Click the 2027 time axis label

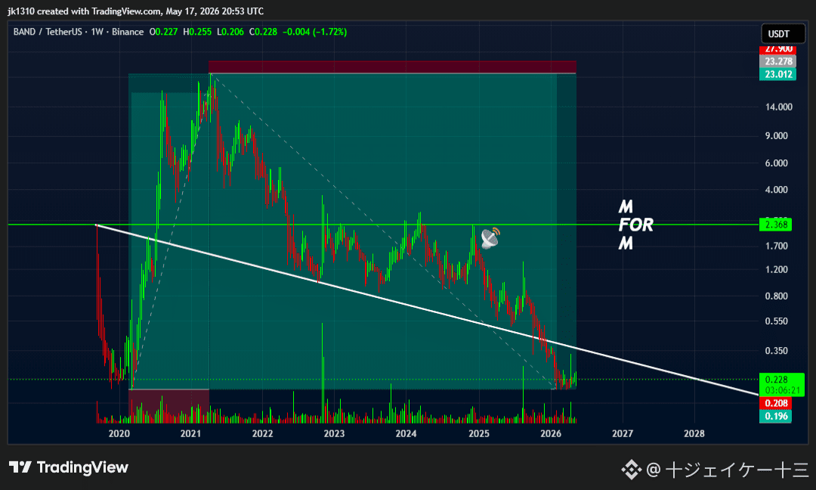point(623,433)
